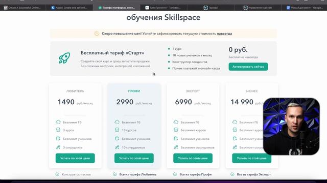Click the clock icon in the price increase banner
The width and height of the screenshot is (327, 183).
97,34
